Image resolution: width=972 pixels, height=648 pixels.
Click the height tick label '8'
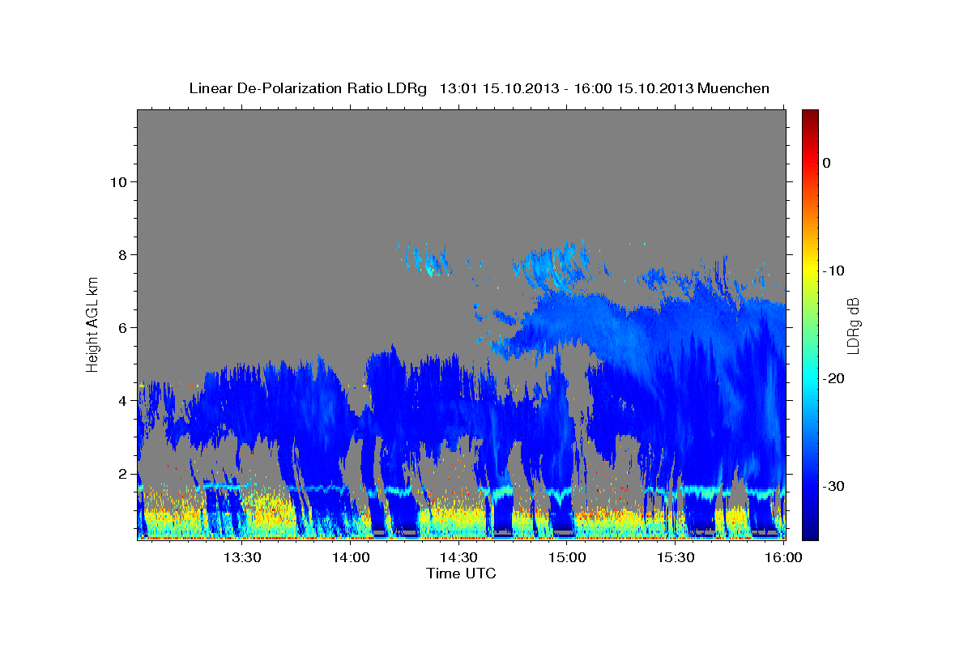122,254
